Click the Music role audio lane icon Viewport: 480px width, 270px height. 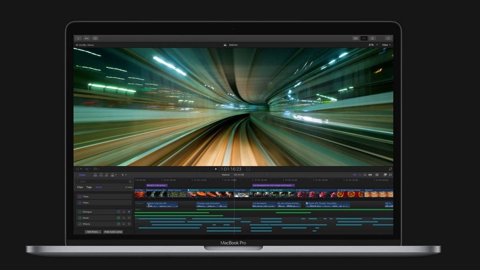(118, 218)
